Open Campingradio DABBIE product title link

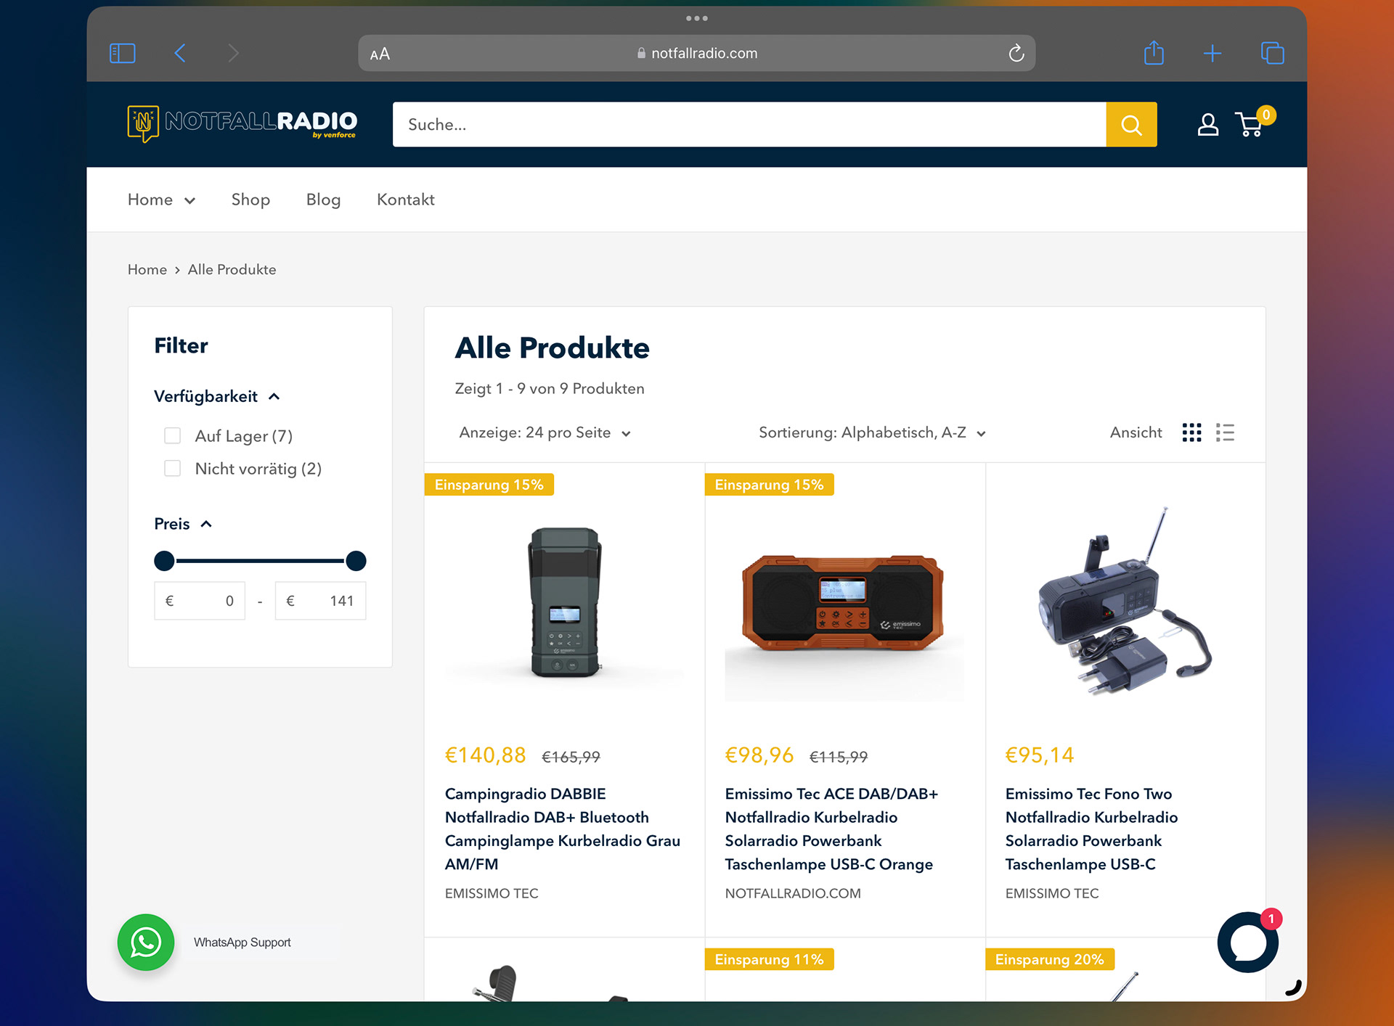tap(563, 829)
